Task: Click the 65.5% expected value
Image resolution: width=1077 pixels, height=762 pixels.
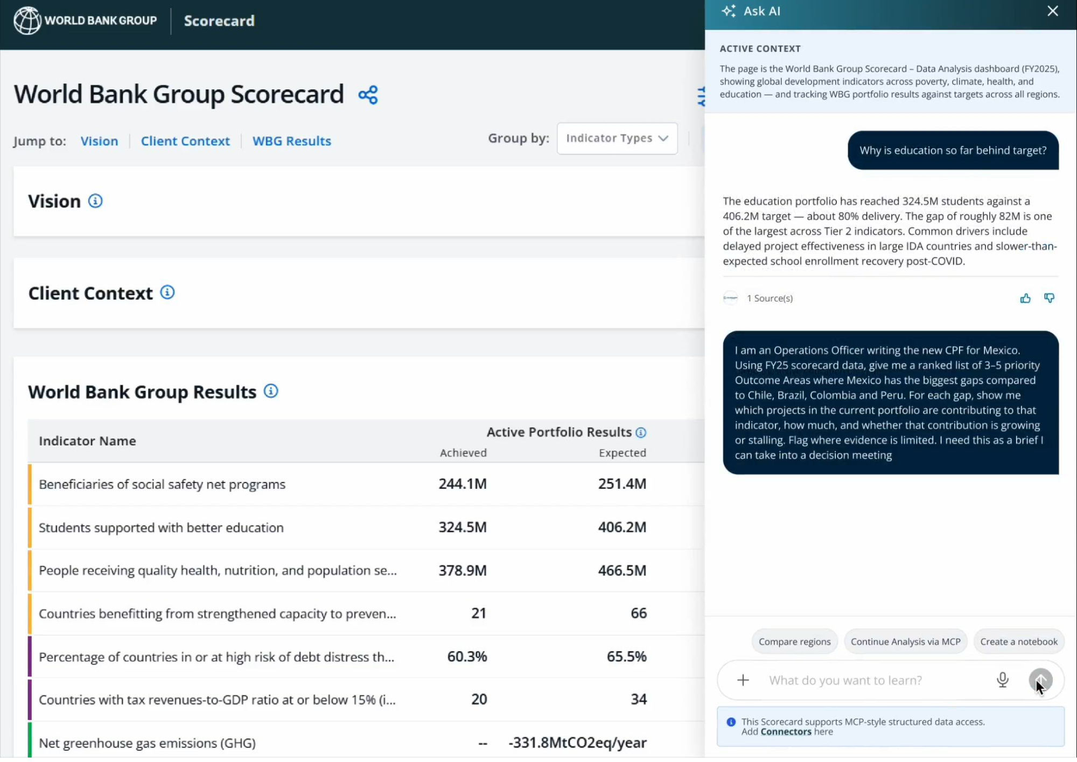Action: tap(627, 656)
